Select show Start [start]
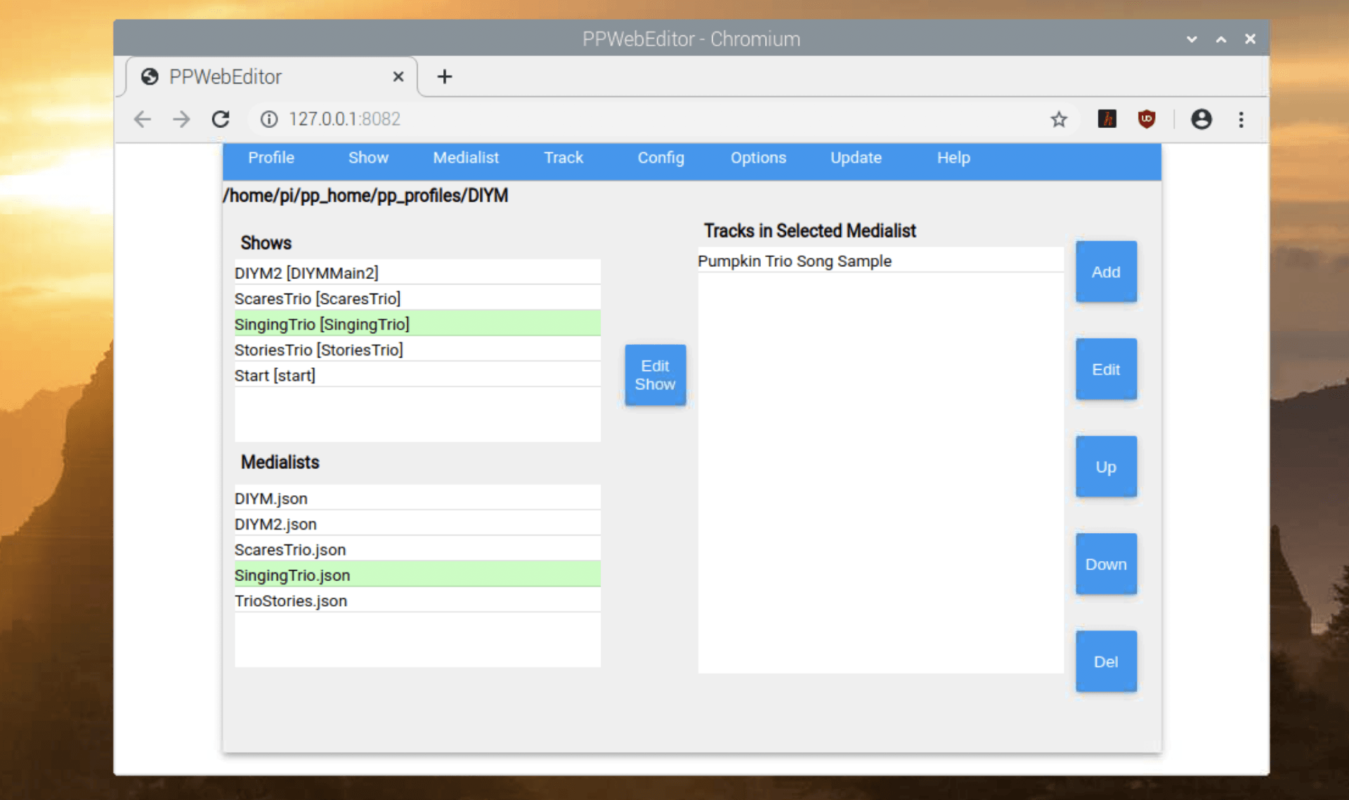The width and height of the screenshot is (1349, 800). click(417, 375)
